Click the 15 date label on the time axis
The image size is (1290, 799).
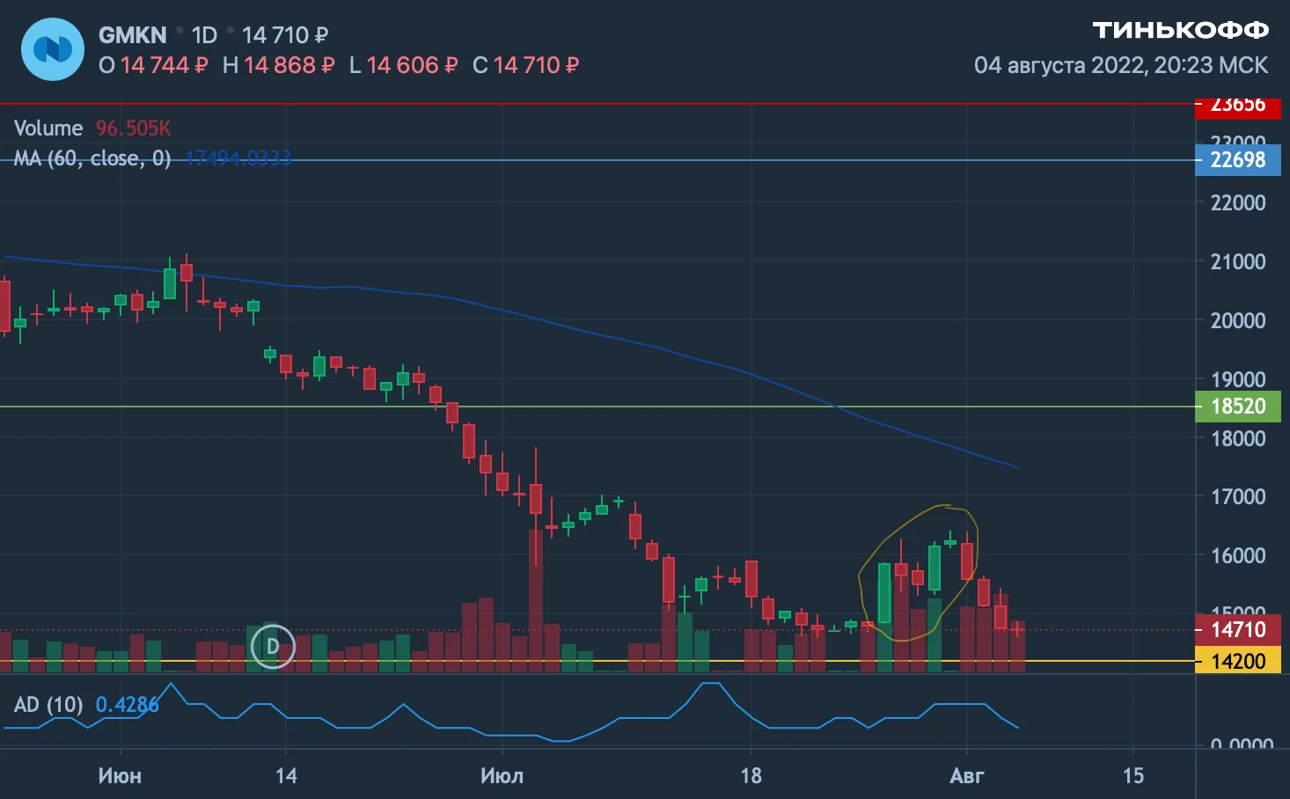[x=1133, y=776]
